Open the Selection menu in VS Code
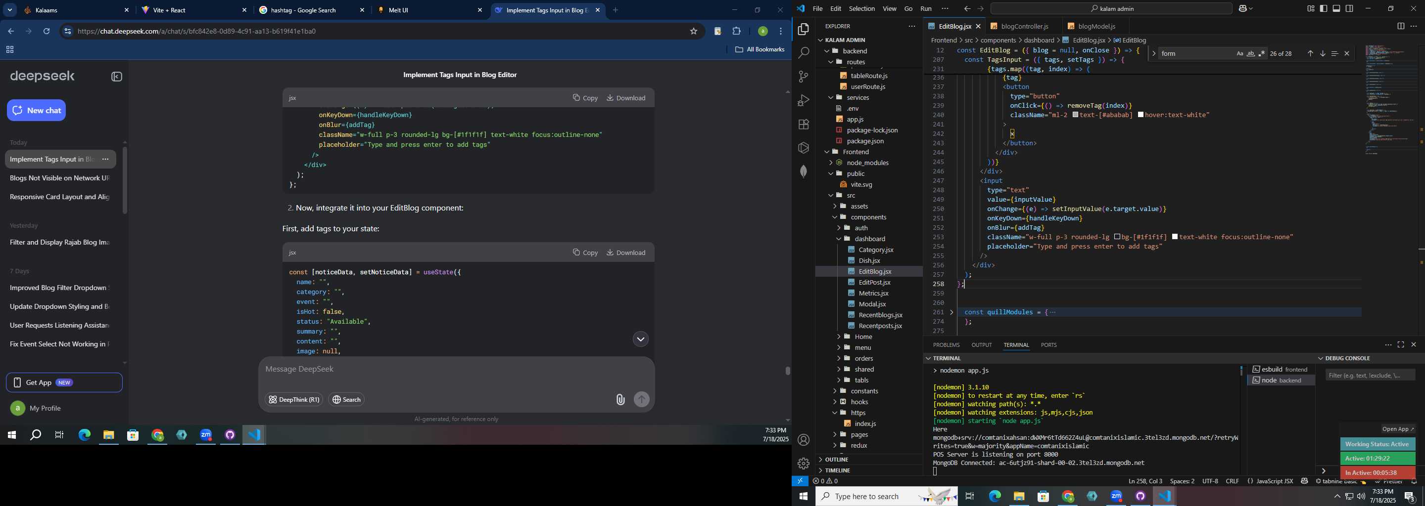 click(x=861, y=9)
